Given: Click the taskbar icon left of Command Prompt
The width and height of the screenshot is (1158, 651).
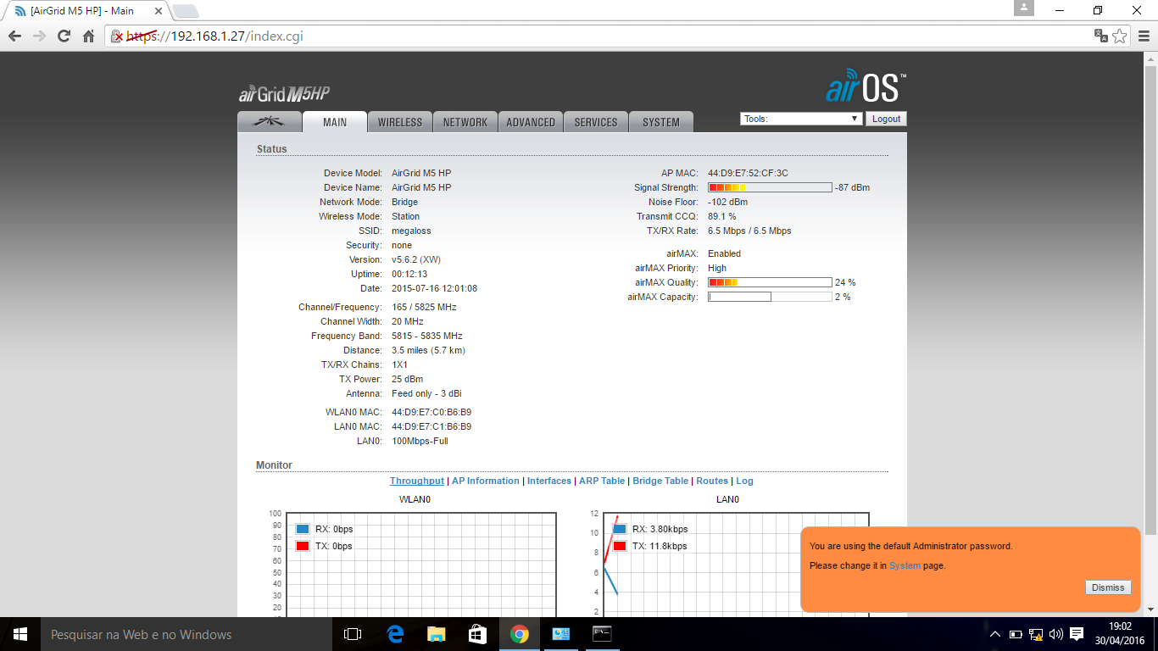Looking at the screenshot, I should coord(561,634).
